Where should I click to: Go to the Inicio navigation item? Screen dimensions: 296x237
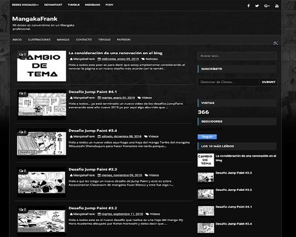[17, 40]
